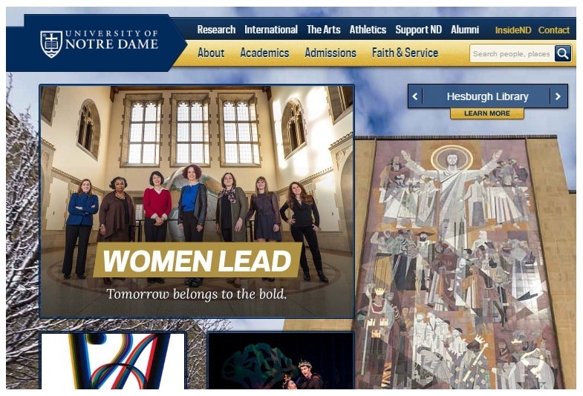
Task: Open the Contact link
Action: click(x=553, y=30)
